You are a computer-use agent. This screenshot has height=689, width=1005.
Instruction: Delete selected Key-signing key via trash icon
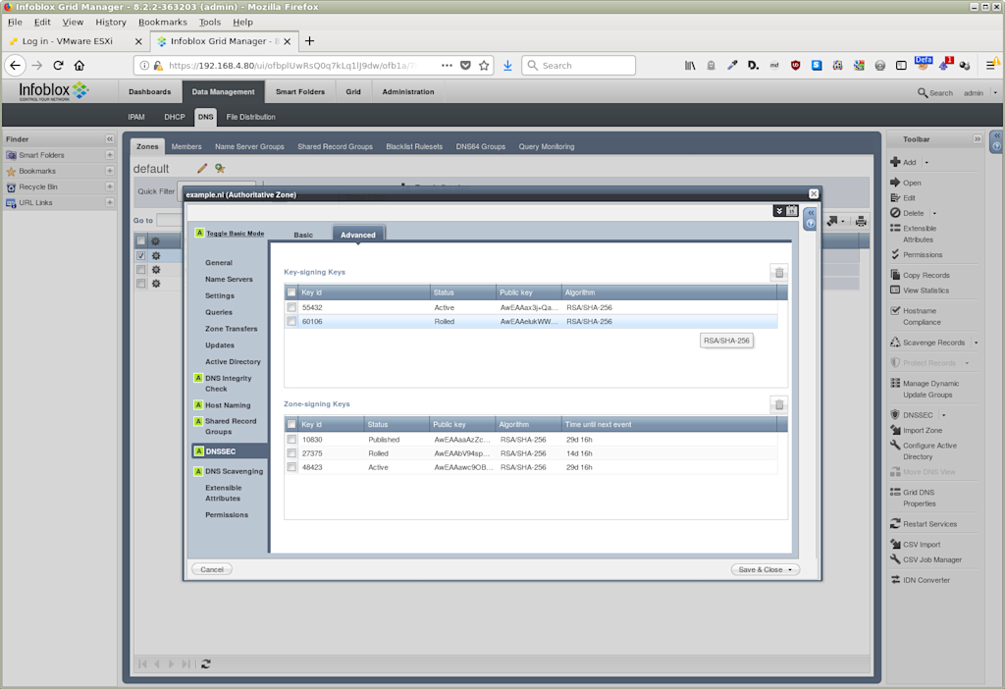click(778, 273)
